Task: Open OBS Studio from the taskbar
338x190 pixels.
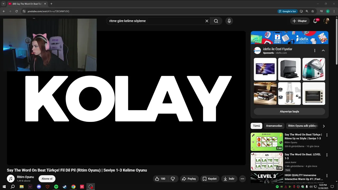Action: tap(91, 187)
